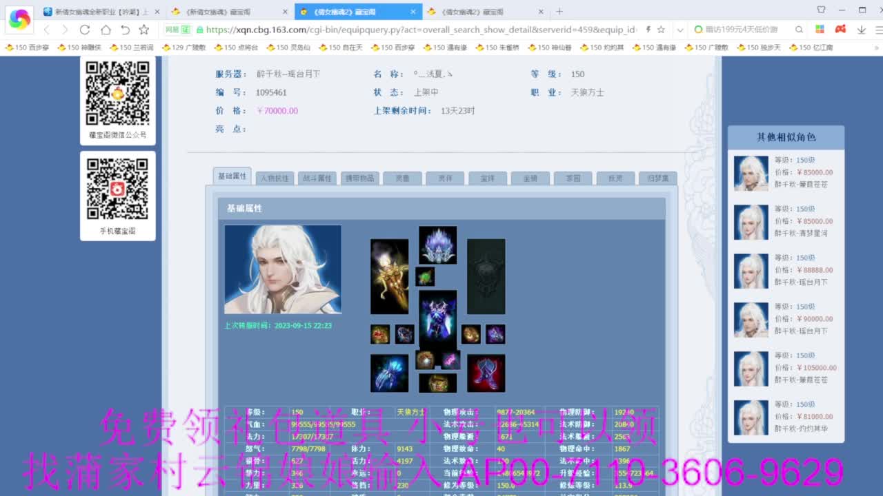Screen dimensions: 883x496
Task: Click the golden belt icon at the bottom
Action: pos(437,383)
